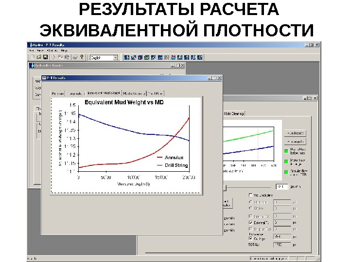Click the gal/min flow rate input field
The width and height of the screenshot is (350, 262).
click(282, 187)
